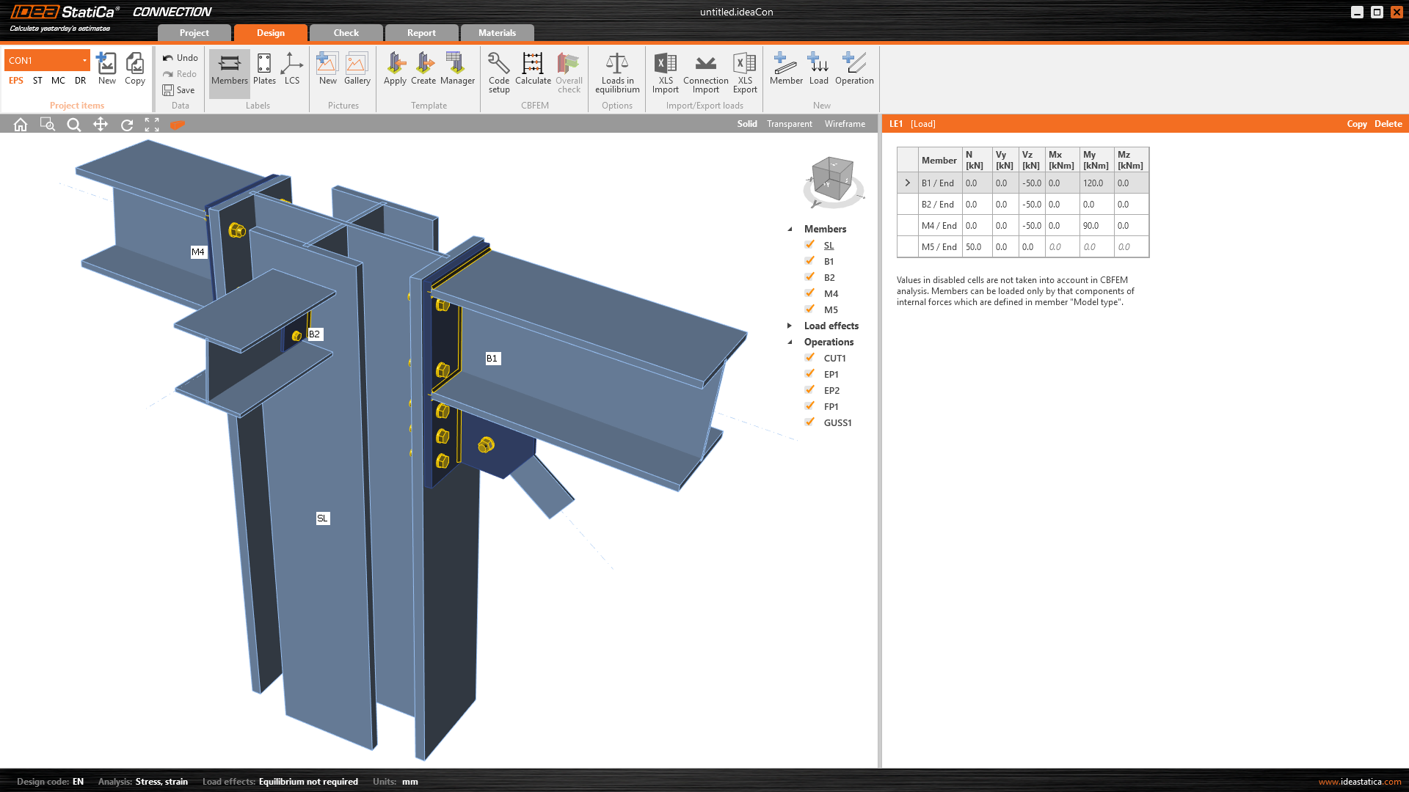Screen dimensions: 1409x792
Task: Open the Code setup wrench icon
Action: pyautogui.click(x=499, y=64)
